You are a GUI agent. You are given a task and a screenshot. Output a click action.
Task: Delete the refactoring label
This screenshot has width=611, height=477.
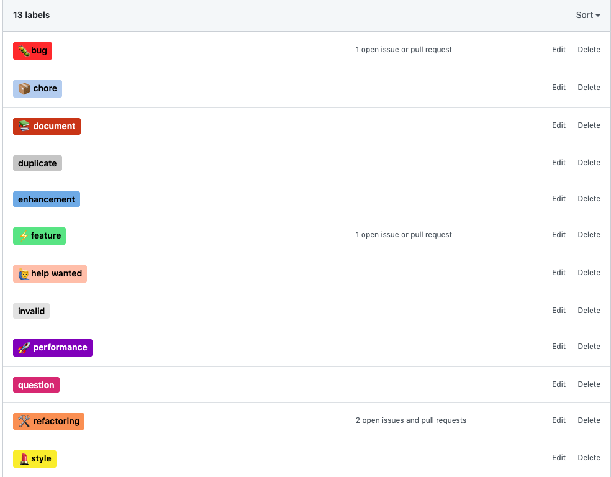[589, 420]
